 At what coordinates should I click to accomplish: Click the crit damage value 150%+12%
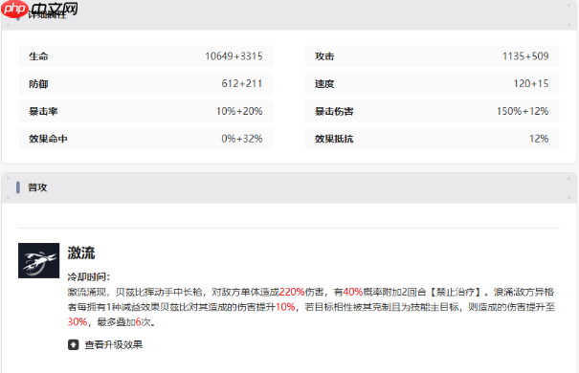(523, 111)
